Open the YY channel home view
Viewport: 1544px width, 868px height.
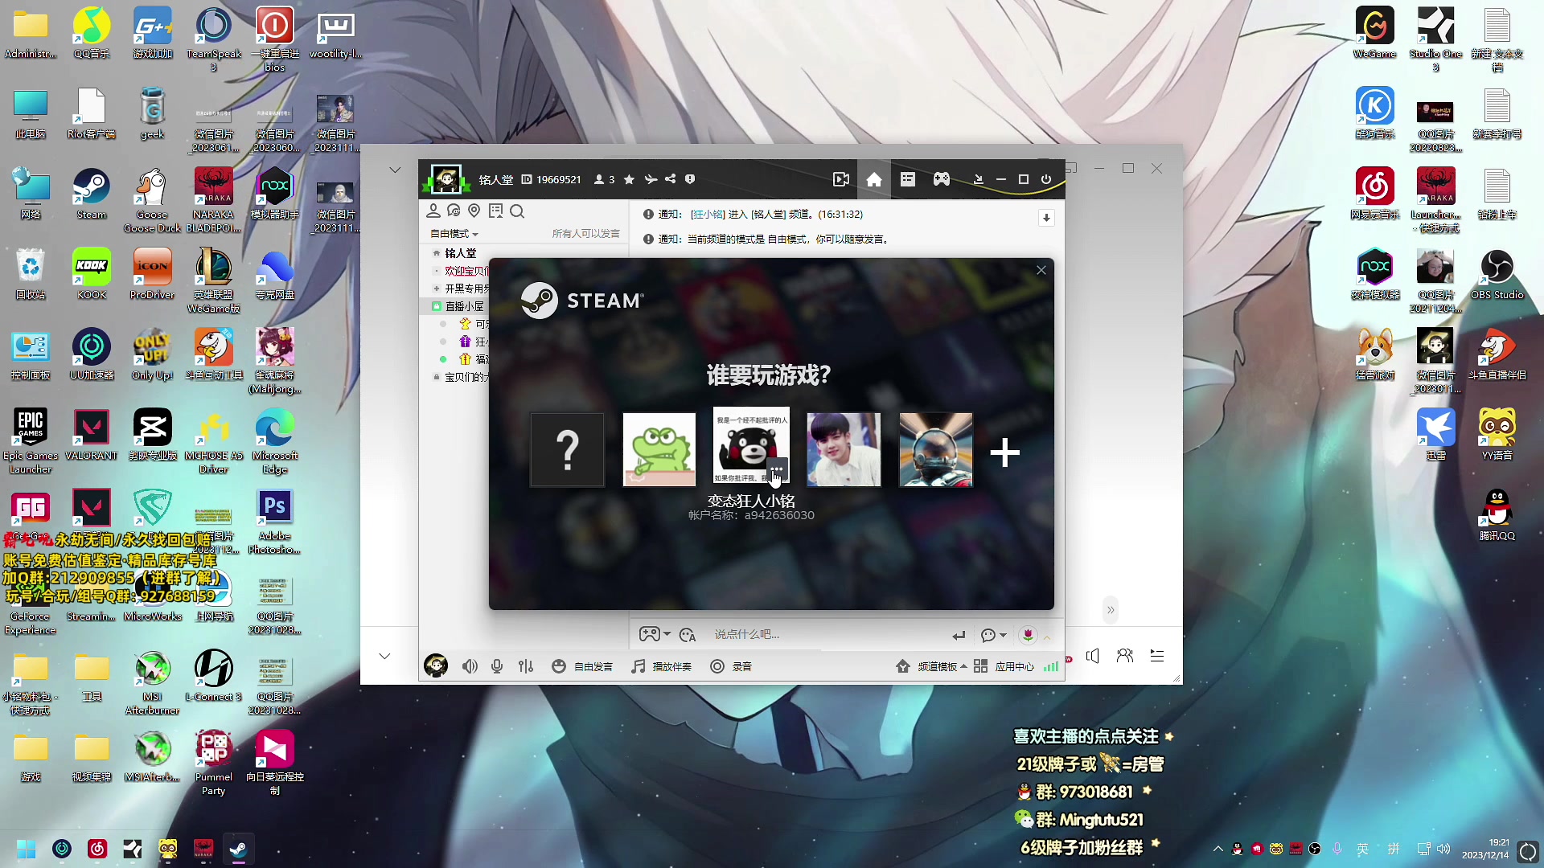tap(874, 179)
